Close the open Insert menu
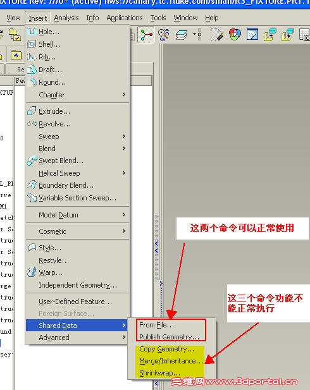This screenshot has width=310, height=390. [x=37, y=18]
